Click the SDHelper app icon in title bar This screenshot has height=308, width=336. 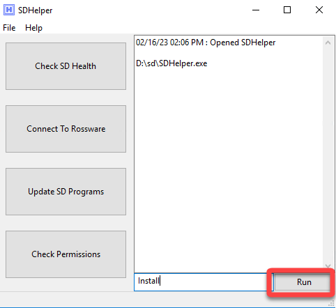click(9, 10)
